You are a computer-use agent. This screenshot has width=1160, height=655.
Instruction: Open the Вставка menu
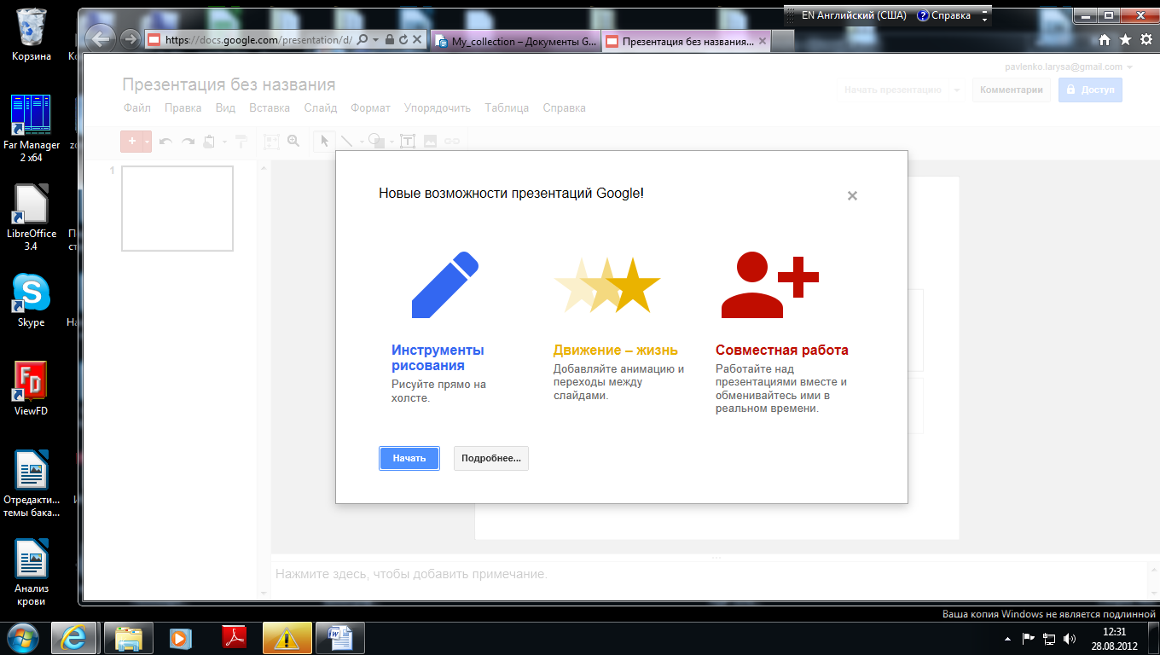pos(270,107)
